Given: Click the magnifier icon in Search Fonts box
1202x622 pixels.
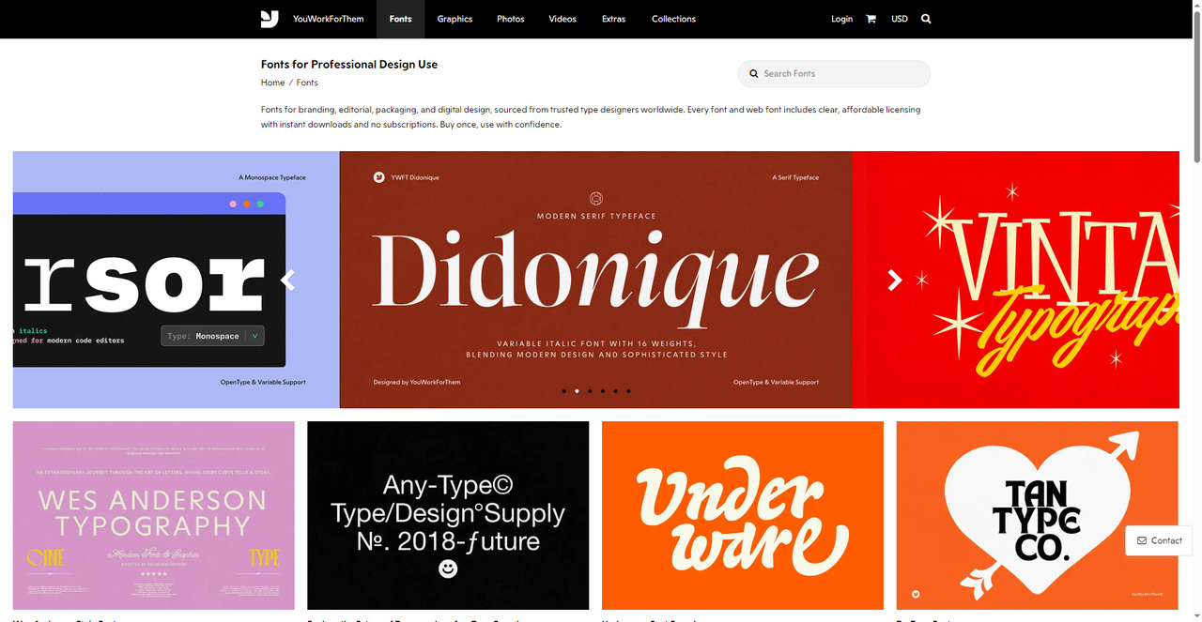Looking at the screenshot, I should [x=753, y=73].
